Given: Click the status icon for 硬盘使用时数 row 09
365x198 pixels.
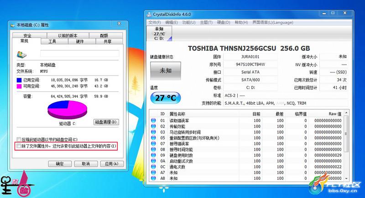Looking at the screenshot, I should (x=153, y=155).
